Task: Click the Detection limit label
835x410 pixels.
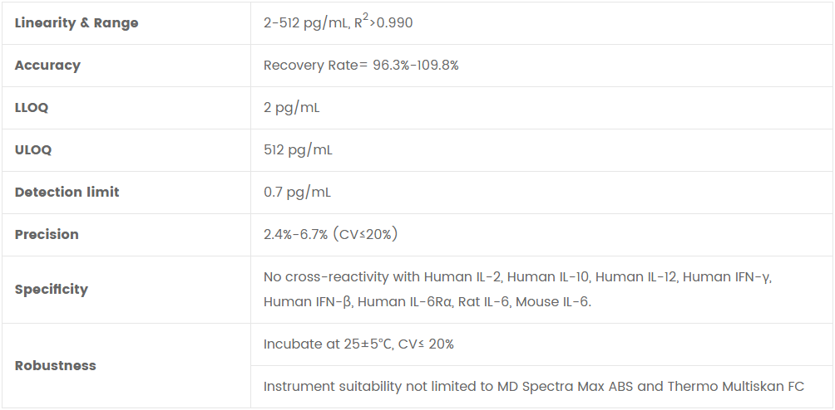Action: [67, 193]
